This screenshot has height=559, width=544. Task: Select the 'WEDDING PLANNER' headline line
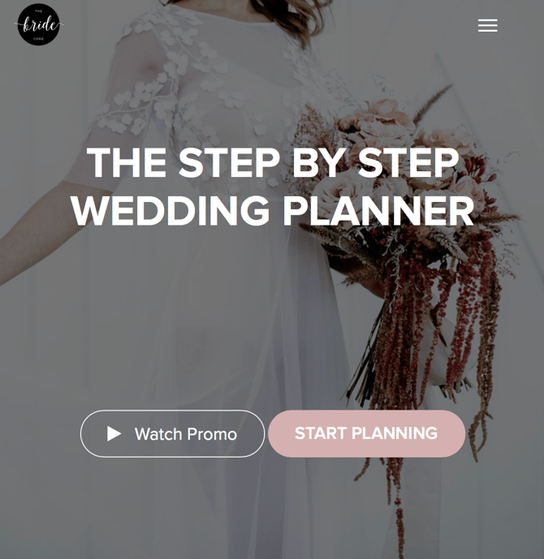[x=273, y=209]
